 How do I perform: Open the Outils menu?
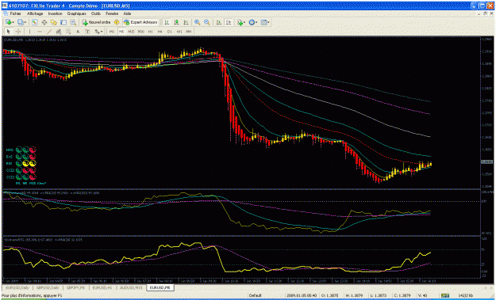point(96,14)
